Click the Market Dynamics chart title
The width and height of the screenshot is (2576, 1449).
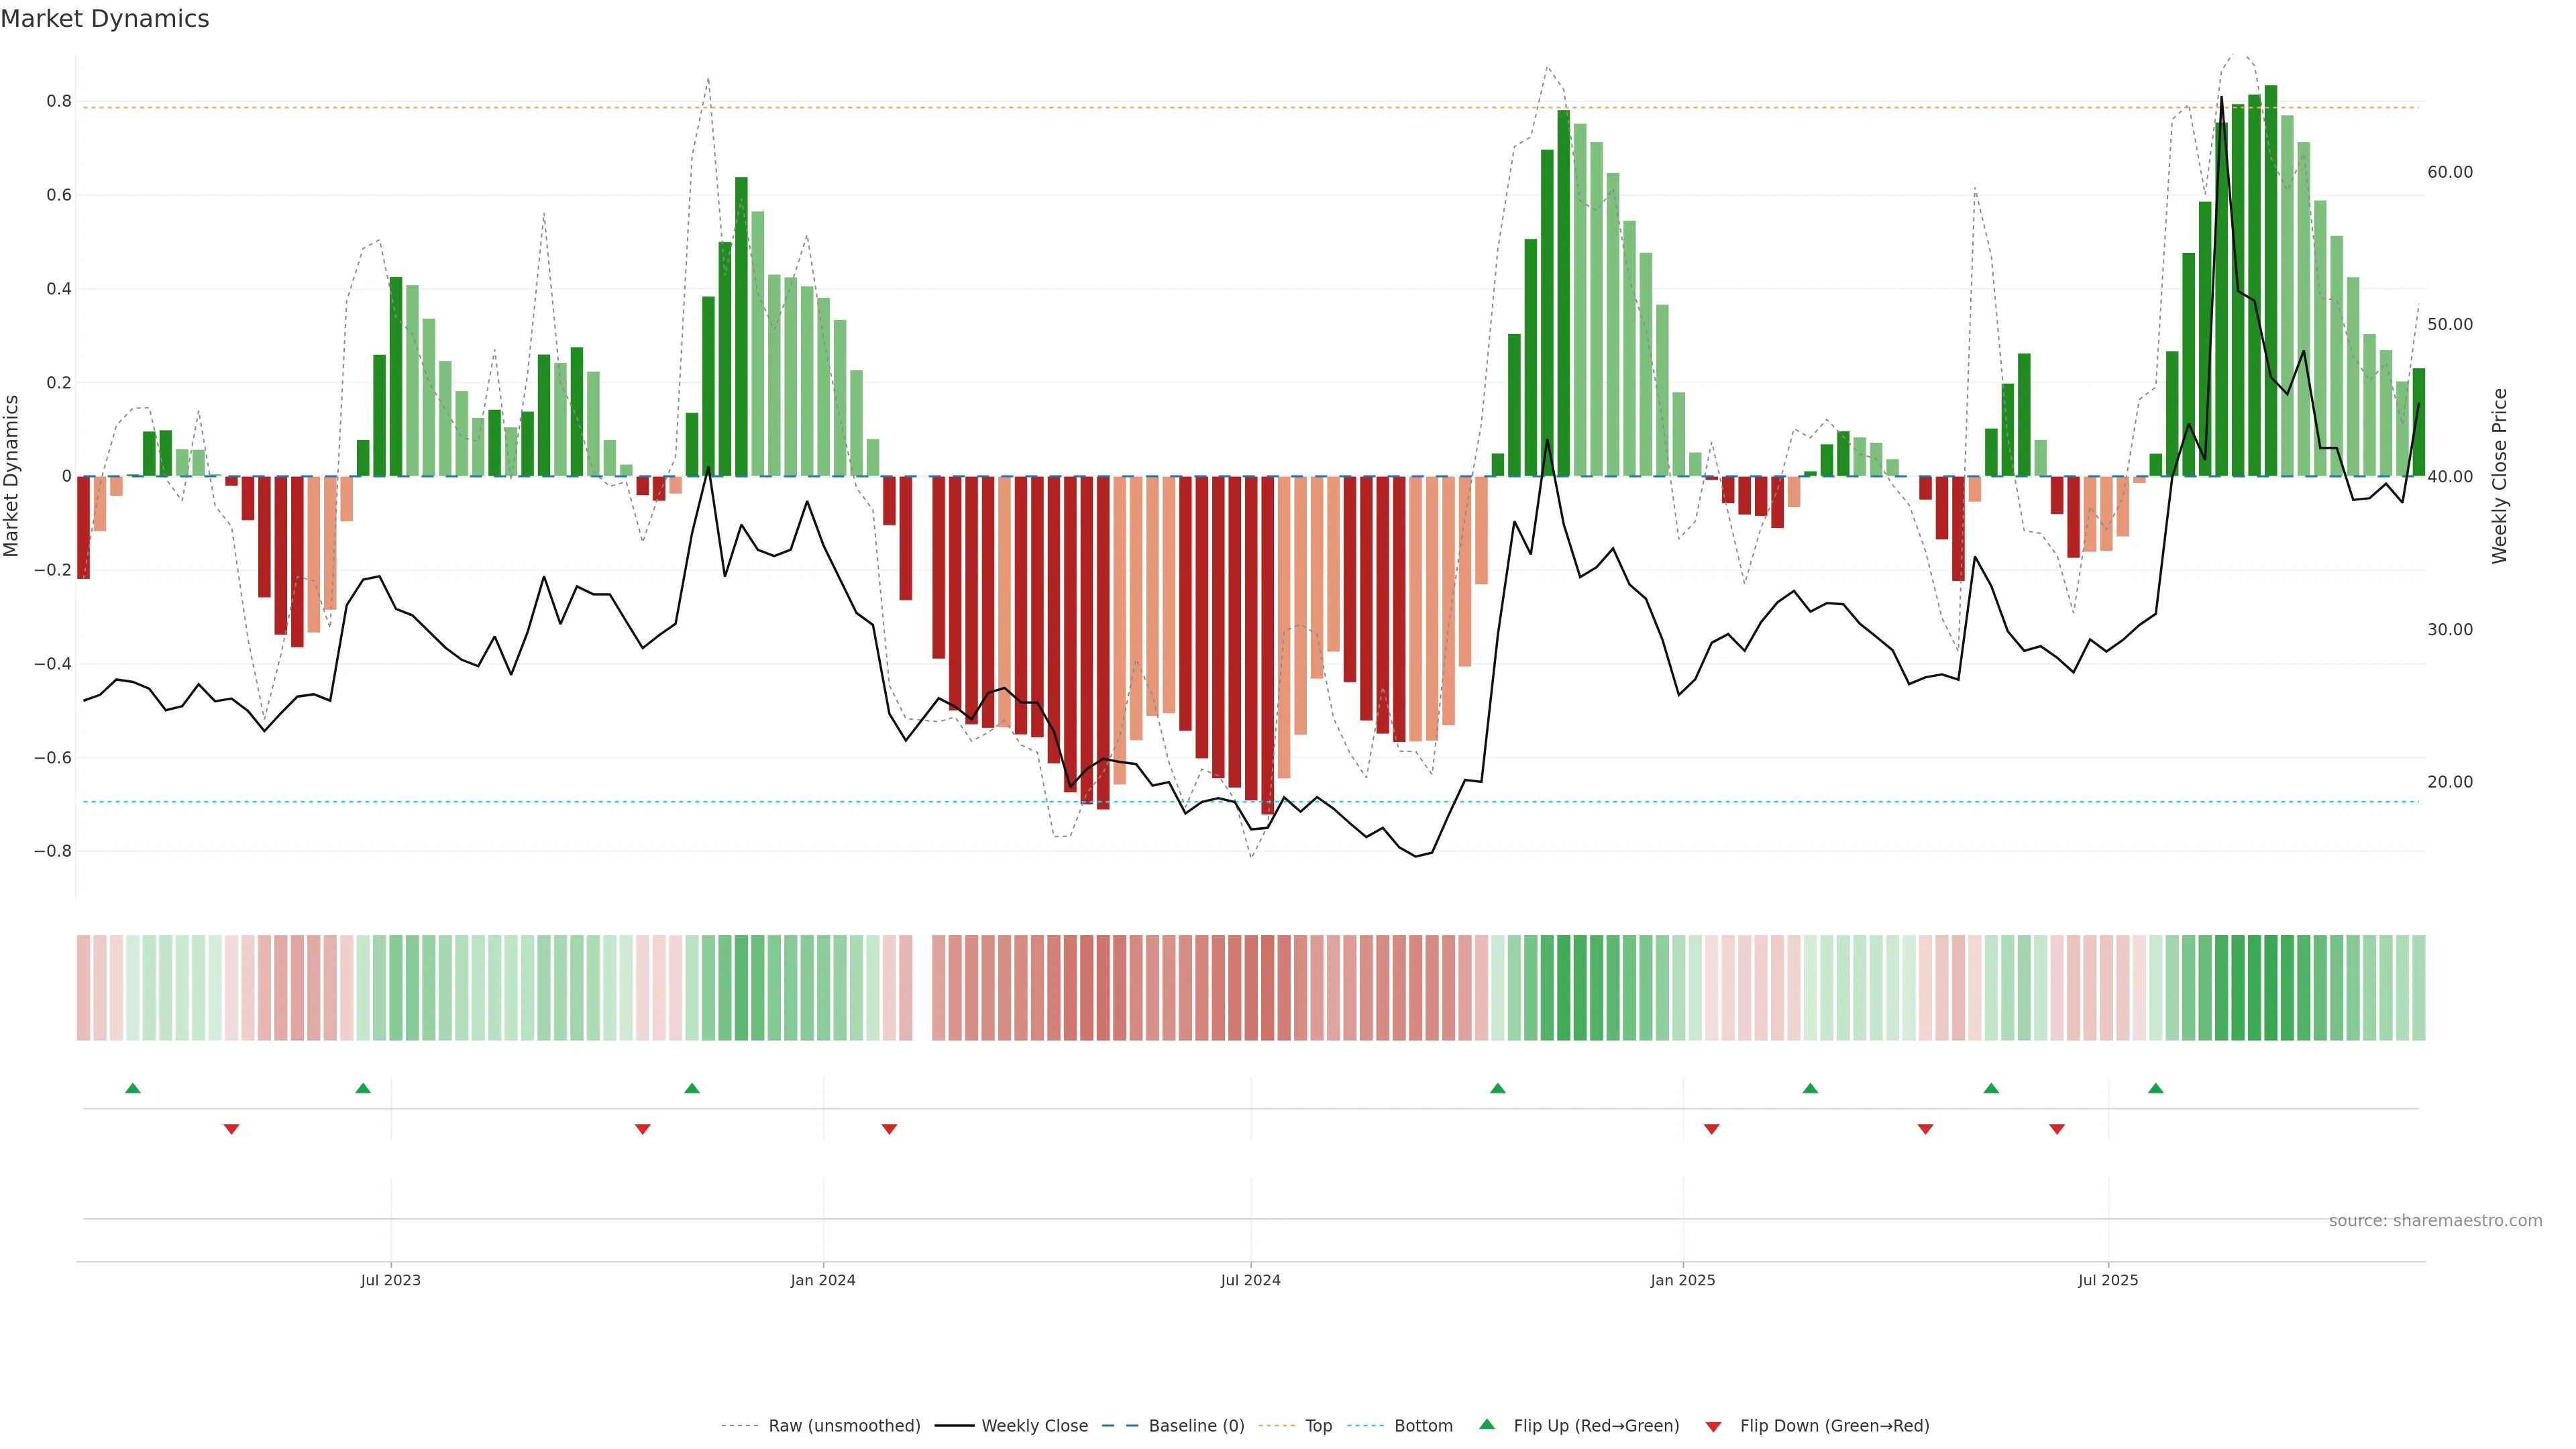(105, 19)
